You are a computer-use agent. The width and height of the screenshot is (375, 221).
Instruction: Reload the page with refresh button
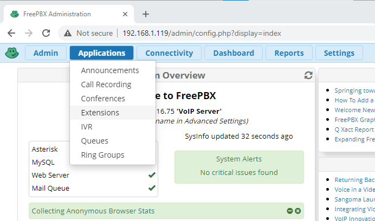point(46,33)
